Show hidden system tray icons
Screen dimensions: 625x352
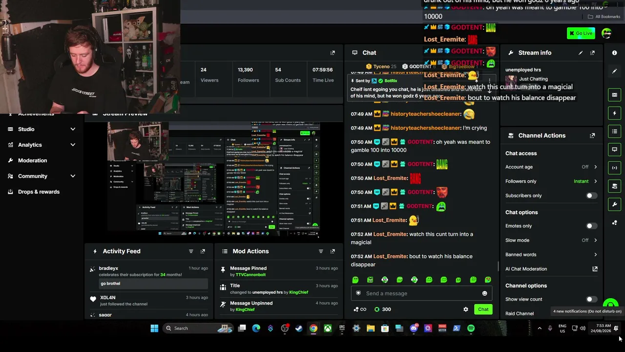[540, 329]
